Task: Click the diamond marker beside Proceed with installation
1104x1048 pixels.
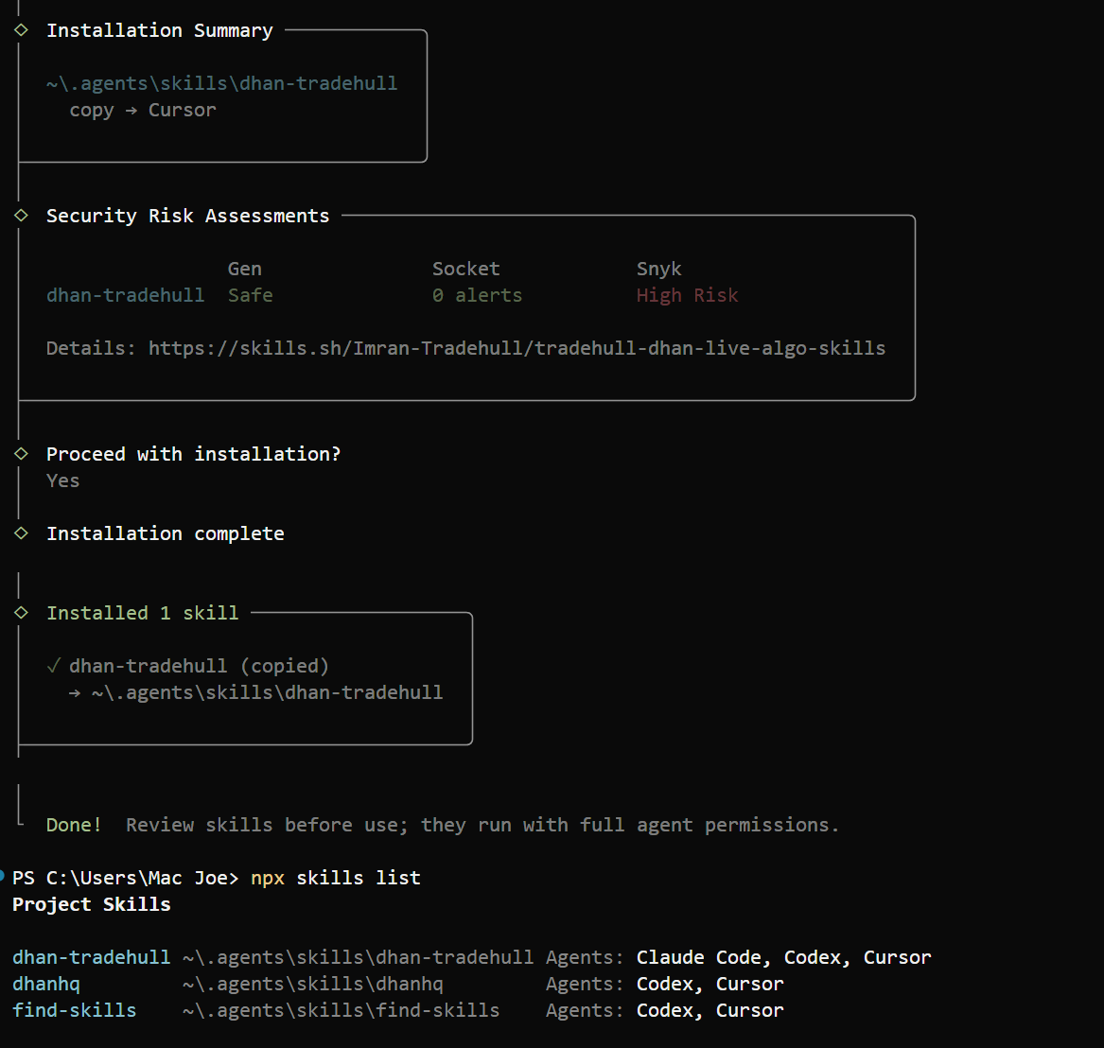Action: tap(21, 453)
